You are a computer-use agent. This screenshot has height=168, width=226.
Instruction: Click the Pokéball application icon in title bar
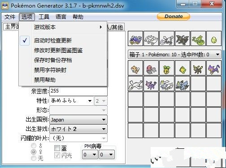(5, 6)
